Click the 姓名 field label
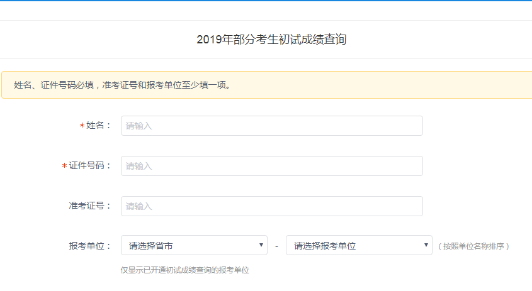 click(98, 126)
